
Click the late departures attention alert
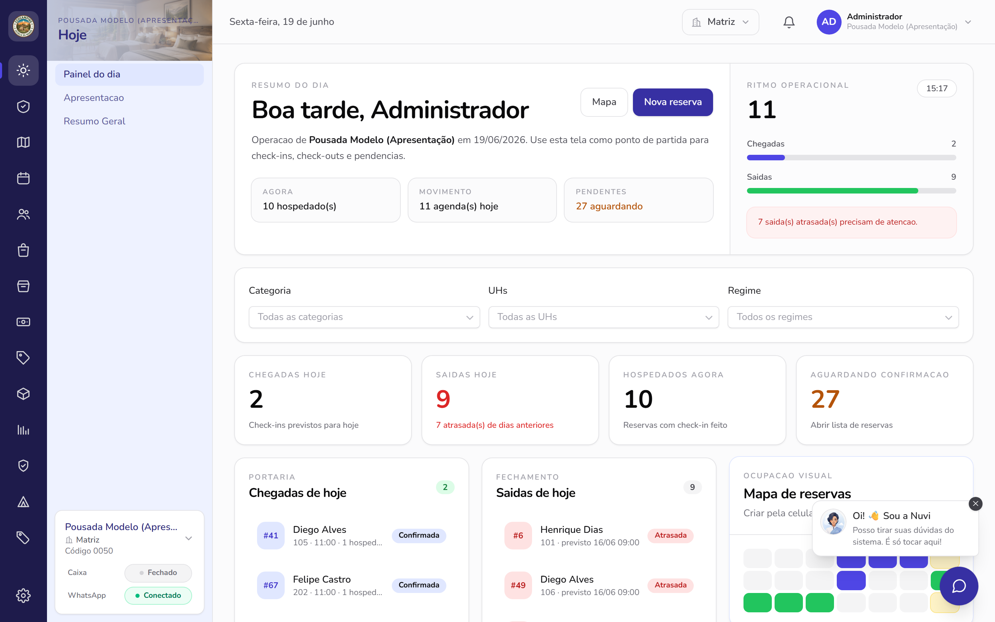(x=851, y=222)
